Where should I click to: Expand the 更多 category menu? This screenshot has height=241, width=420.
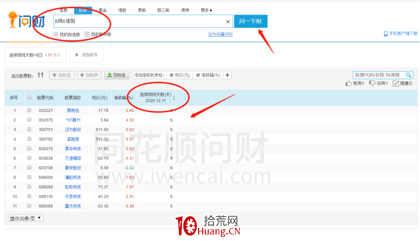point(206,10)
